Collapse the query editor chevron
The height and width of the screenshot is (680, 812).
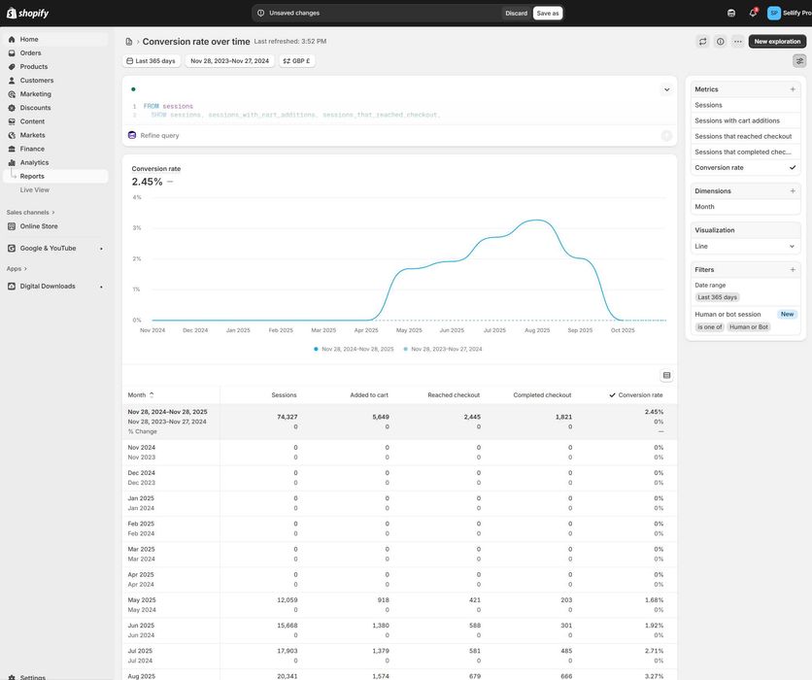tap(667, 89)
